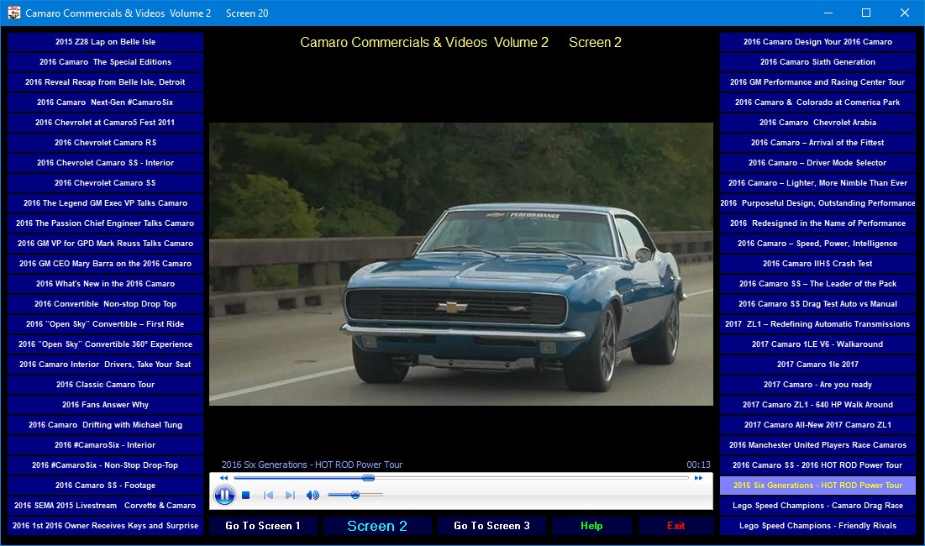Select 2016 Camaro – Lighter, More Nimble

(817, 183)
